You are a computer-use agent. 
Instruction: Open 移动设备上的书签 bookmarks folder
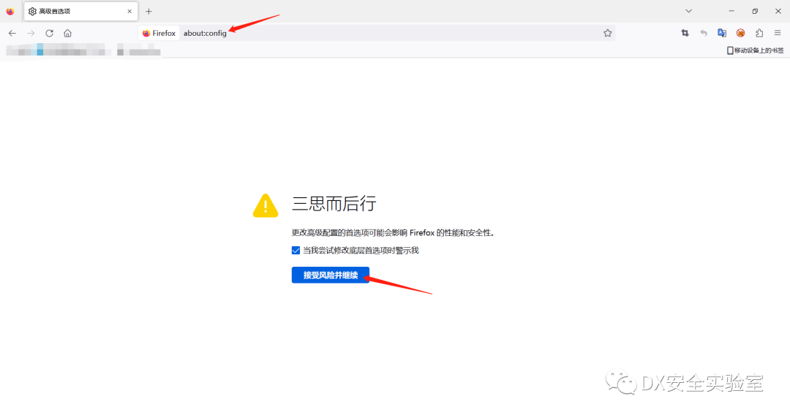(755, 50)
